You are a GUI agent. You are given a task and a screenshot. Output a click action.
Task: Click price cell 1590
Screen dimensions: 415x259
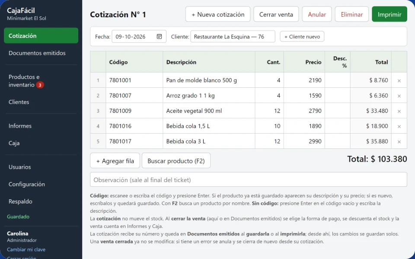pos(304,95)
